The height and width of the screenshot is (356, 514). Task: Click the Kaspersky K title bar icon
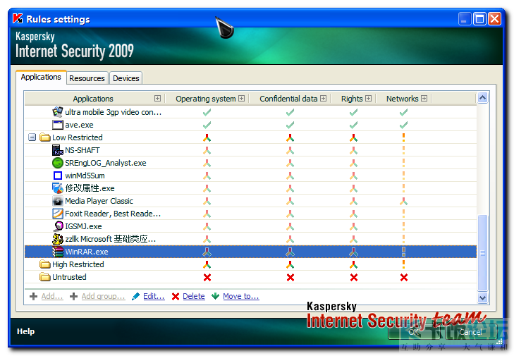click(x=18, y=19)
